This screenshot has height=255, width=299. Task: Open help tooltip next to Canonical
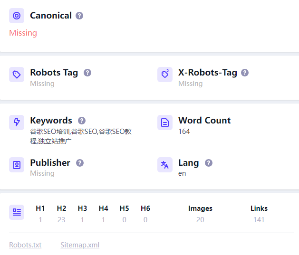(x=79, y=16)
